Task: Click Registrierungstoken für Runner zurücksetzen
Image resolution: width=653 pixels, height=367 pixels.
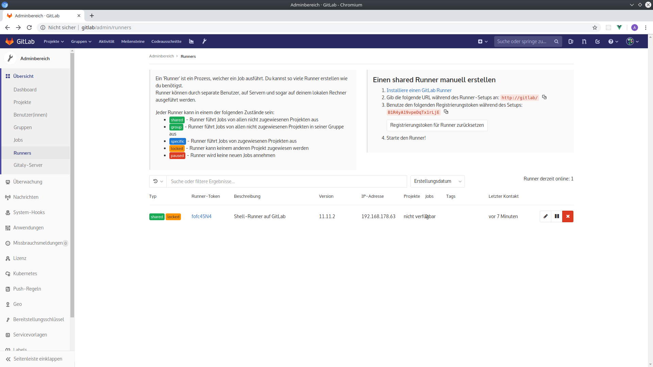Action: tap(437, 125)
